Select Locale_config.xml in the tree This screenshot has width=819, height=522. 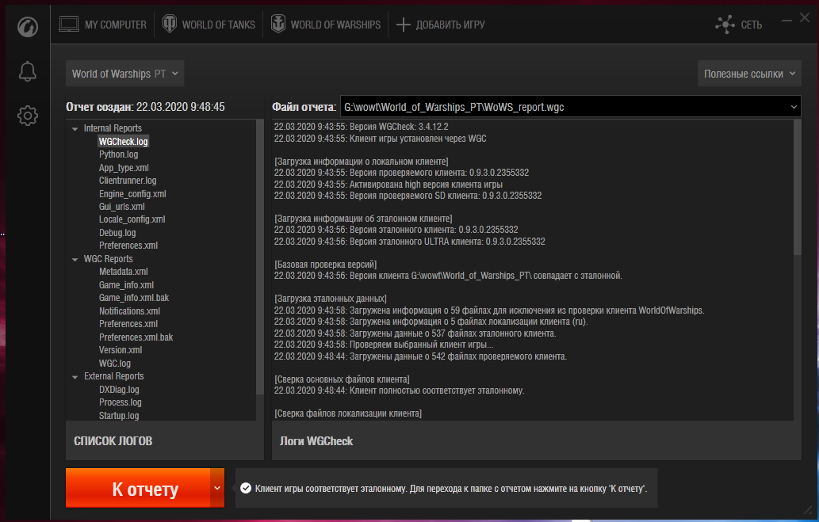(132, 219)
